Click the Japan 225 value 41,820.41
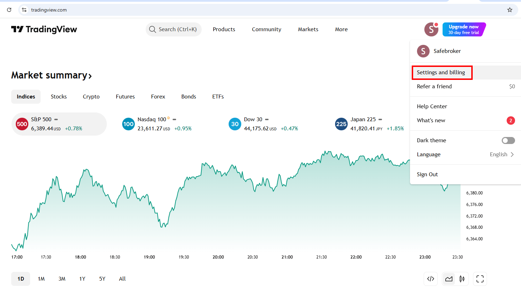Viewport: 521px width, 302px height. click(363, 129)
